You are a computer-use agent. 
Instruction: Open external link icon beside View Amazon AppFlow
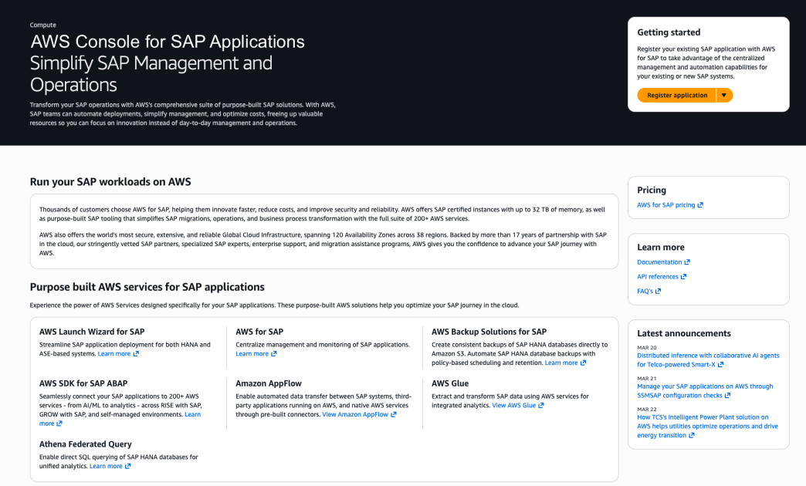(392, 414)
